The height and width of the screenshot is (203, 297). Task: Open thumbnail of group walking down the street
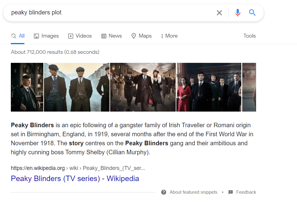[143, 87]
